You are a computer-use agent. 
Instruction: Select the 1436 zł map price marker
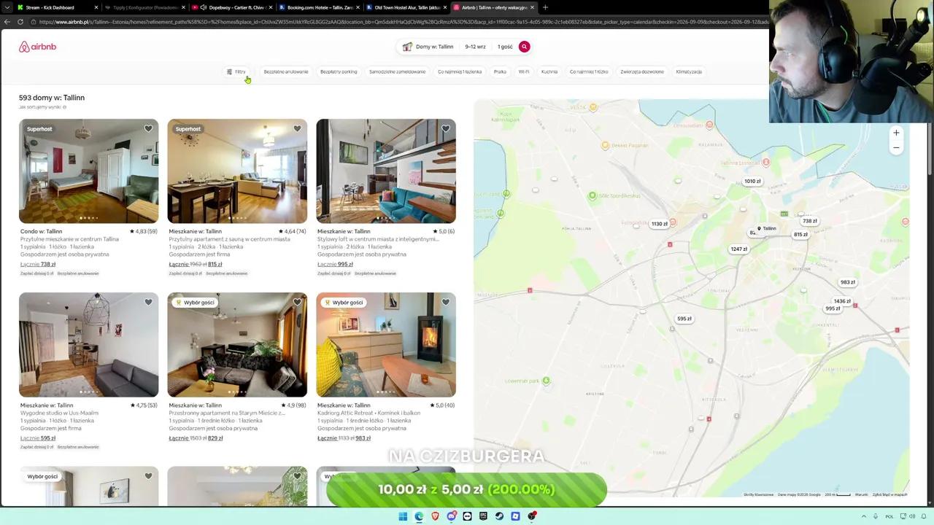(x=842, y=301)
